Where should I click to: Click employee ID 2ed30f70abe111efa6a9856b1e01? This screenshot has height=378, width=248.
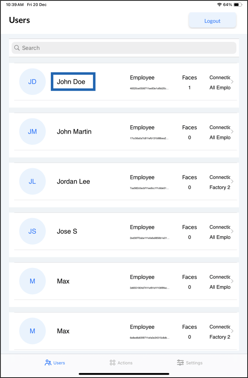(x=149, y=238)
